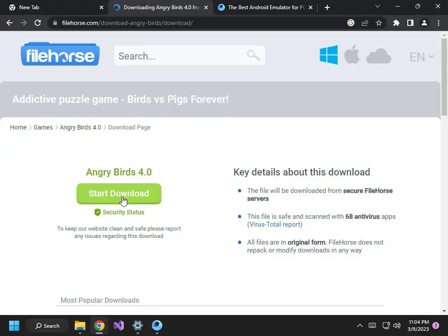Image resolution: width=448 pixels, height=336 pixels.
Task: Open the Android emulator taskbar icon
Action: pos(157,325)
